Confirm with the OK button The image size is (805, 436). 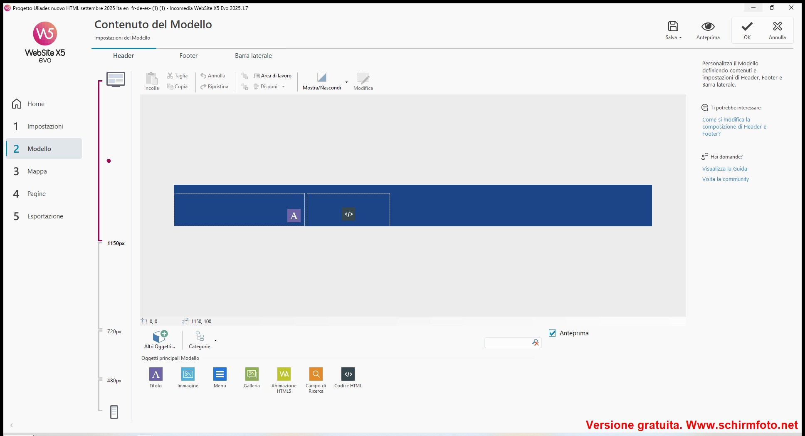point(747,30)
